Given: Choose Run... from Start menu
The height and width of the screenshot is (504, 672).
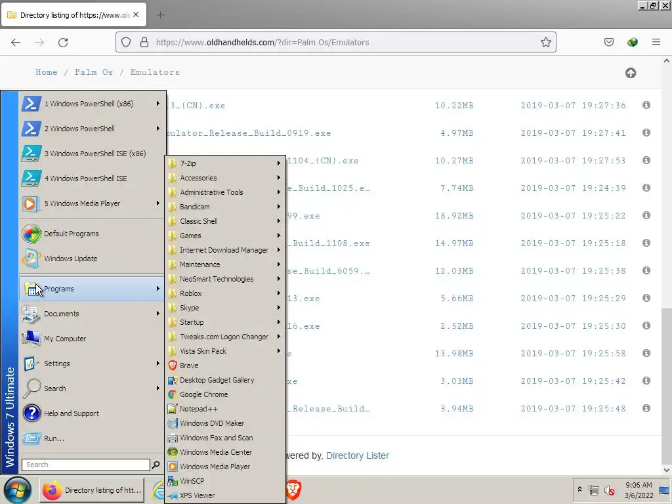Looking at the screenshot, I should tap(92, 438).
